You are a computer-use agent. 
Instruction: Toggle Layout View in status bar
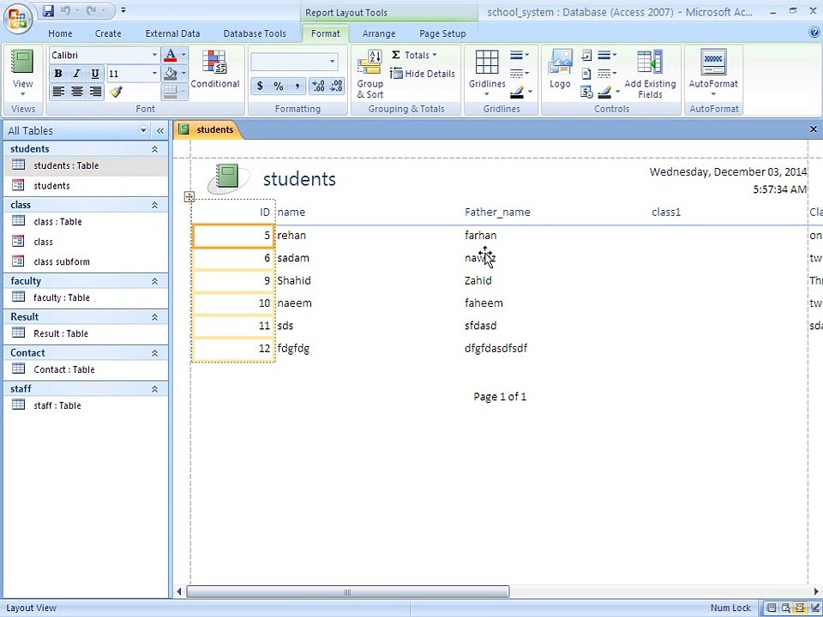click(800, 608)
